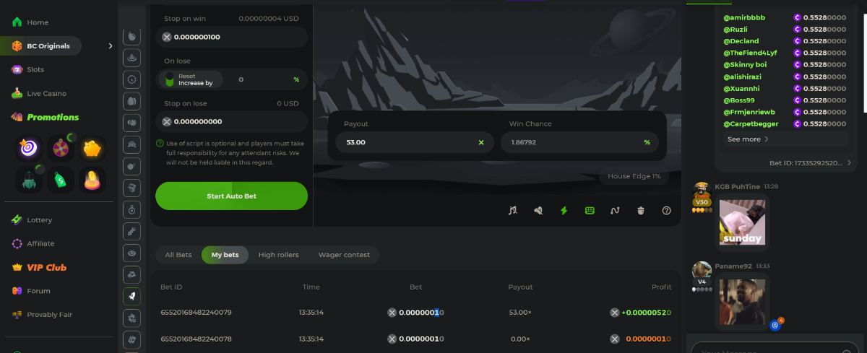Click the muted music icon
This screenshot has width=867, height=353.
513,211
